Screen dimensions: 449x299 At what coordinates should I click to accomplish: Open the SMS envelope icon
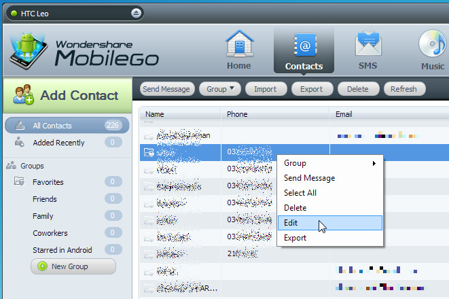[368, 44]
